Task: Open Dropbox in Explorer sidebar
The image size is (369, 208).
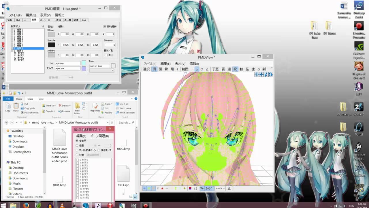Action: pos(18,146)
